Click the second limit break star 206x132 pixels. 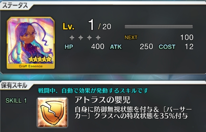point(81,38)
